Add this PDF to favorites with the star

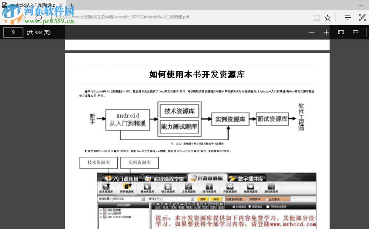click(x=328, y=17)
